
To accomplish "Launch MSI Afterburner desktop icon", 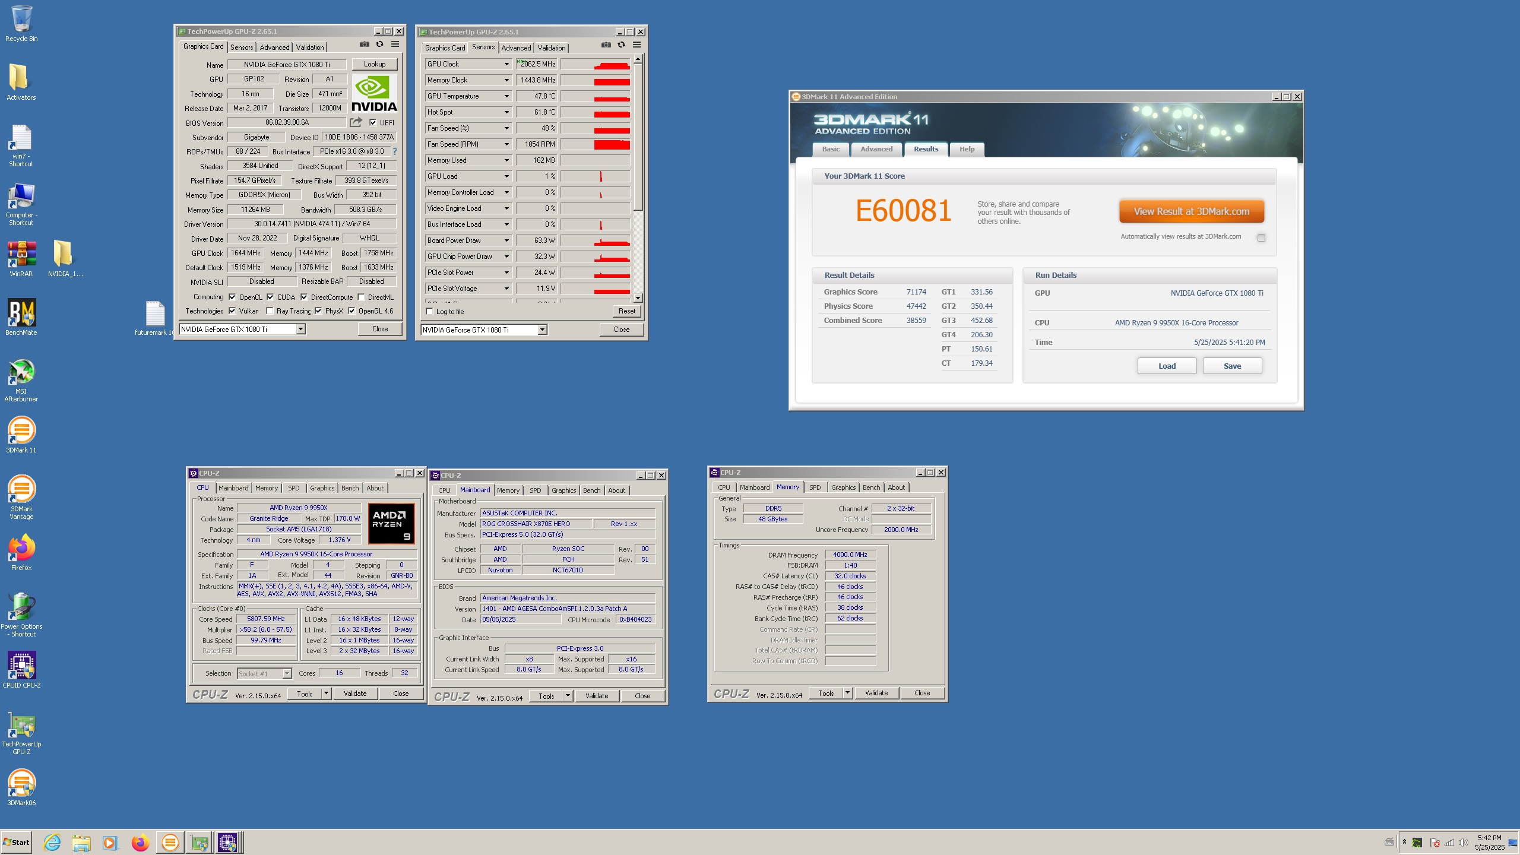I will (x=21, y=380).
